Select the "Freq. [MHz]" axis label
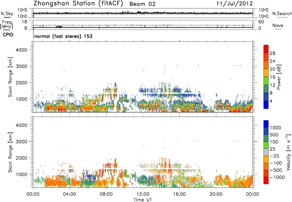 click(x=7, y=24)
